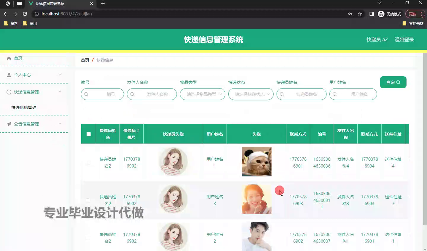Open the 其他书签 folder
This screenshot has height=251, width=427.
pyautogui.click(x=413, y=23)
